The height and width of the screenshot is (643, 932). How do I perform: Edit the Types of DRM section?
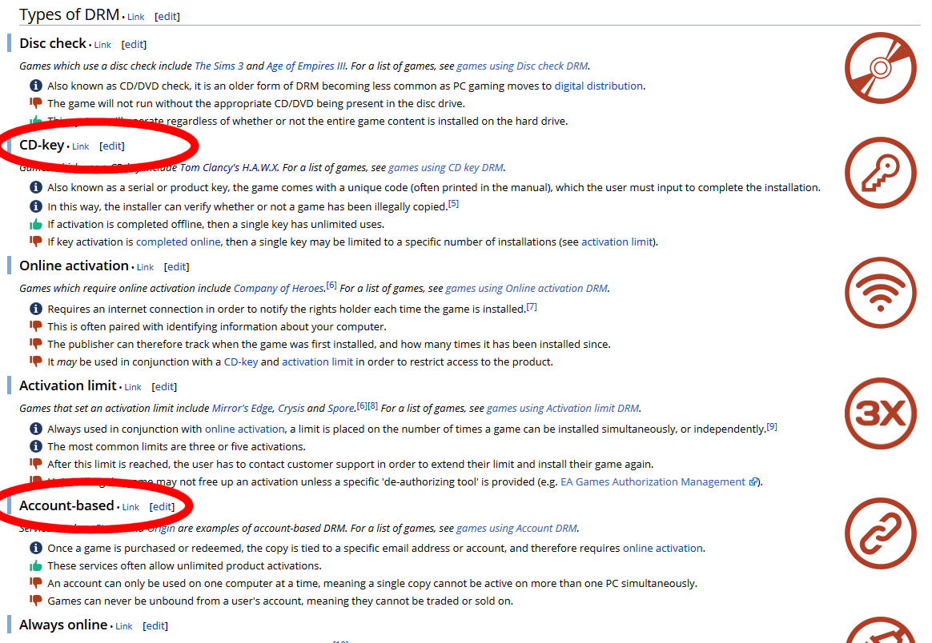pos(167,17)
